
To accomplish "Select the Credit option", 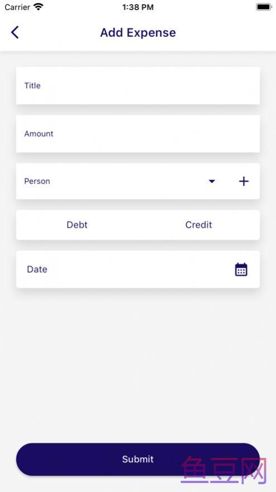I will (198, 225).
